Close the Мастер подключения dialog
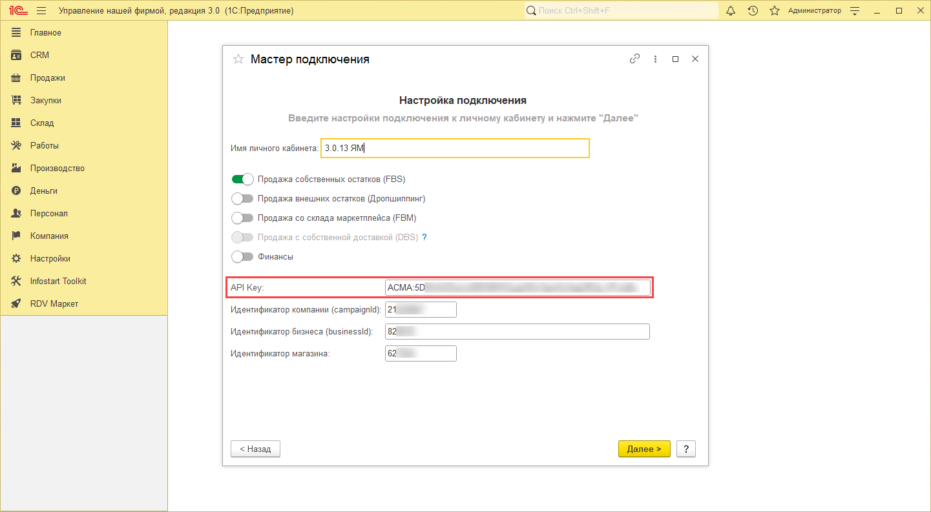Image resolution: width=931 pixels, height=512 pixels. coord(695,59)
